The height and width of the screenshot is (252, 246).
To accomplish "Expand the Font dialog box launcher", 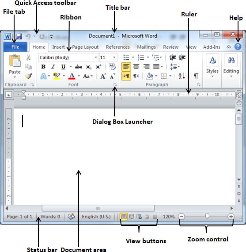I will (115, 84).
